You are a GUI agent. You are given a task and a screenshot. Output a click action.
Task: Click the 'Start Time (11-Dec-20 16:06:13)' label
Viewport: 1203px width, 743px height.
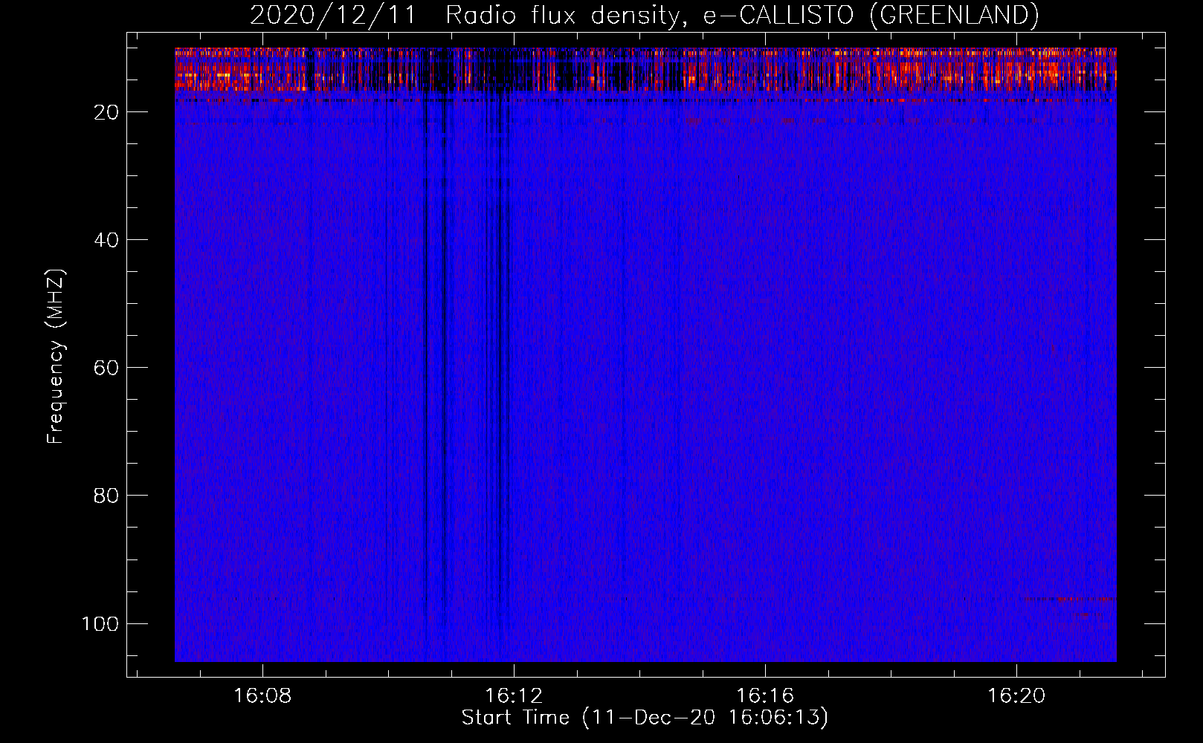tap(645, 718)
